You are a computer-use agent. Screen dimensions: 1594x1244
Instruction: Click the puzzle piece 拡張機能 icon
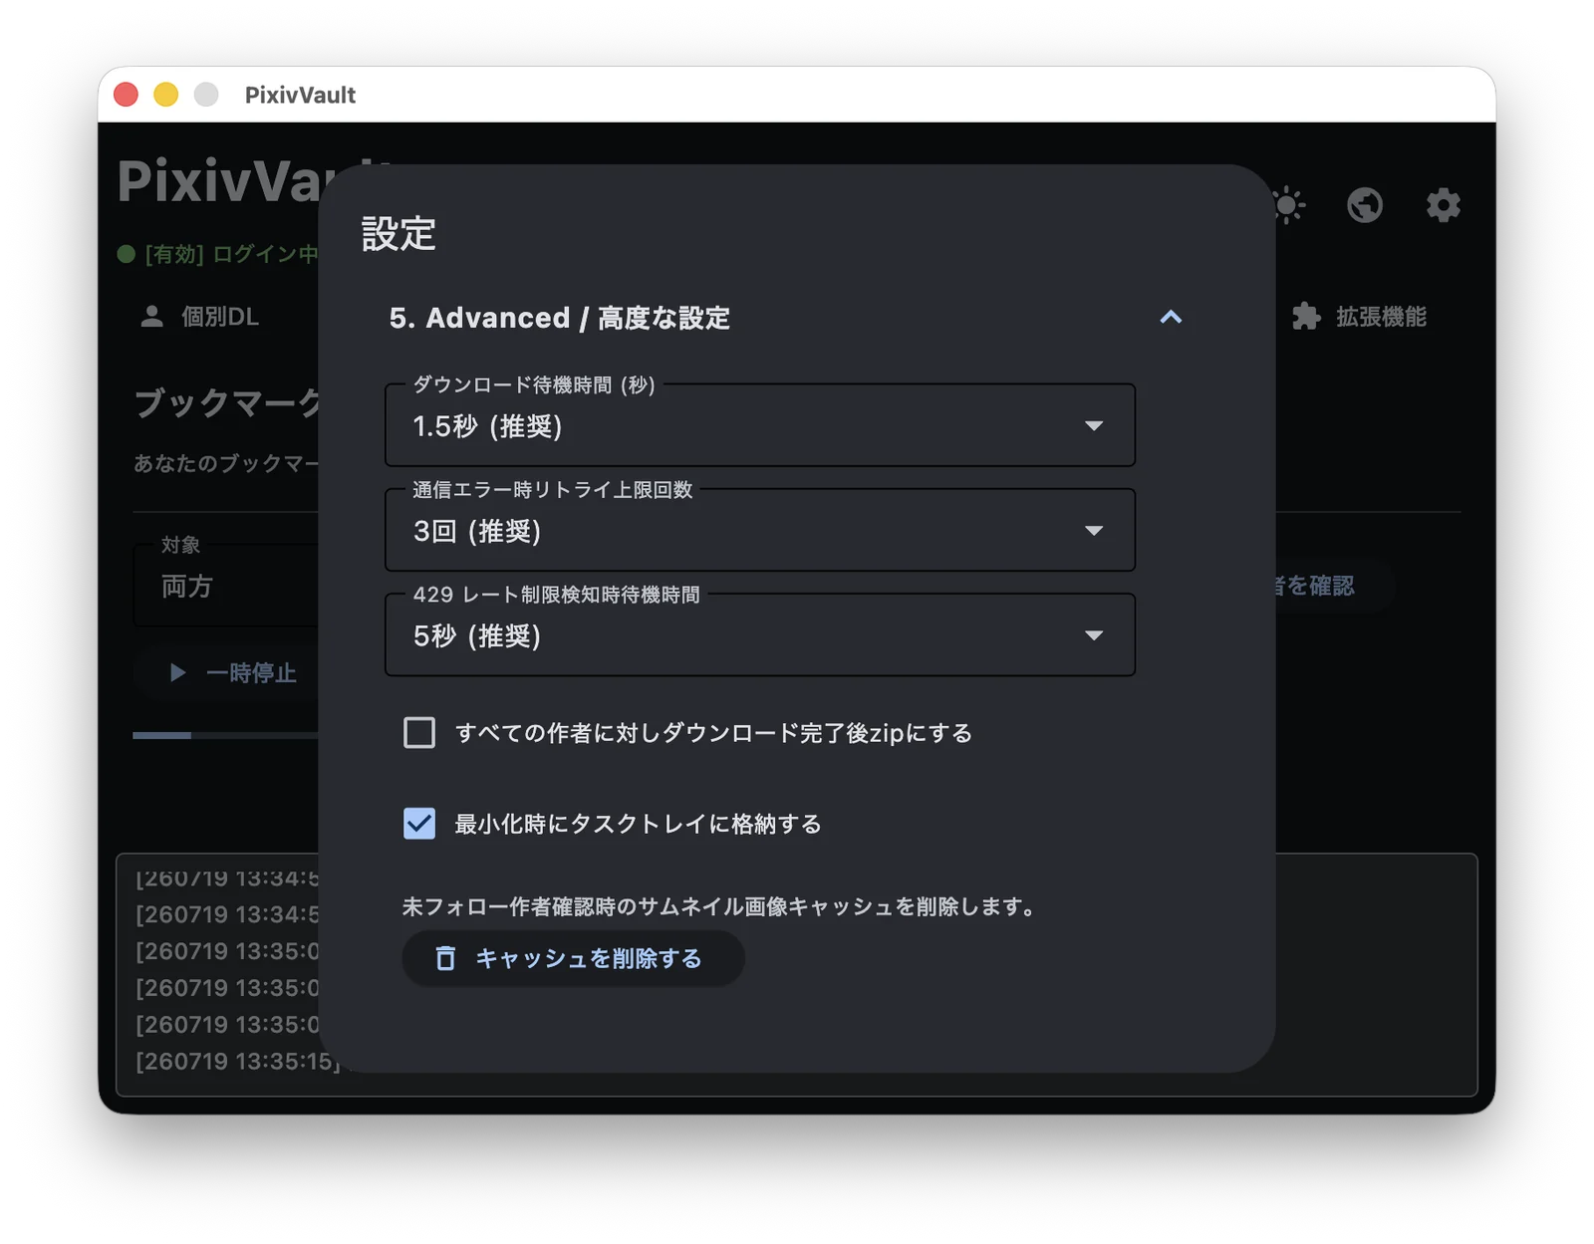pyautogui.click(x=1306, y=317)
